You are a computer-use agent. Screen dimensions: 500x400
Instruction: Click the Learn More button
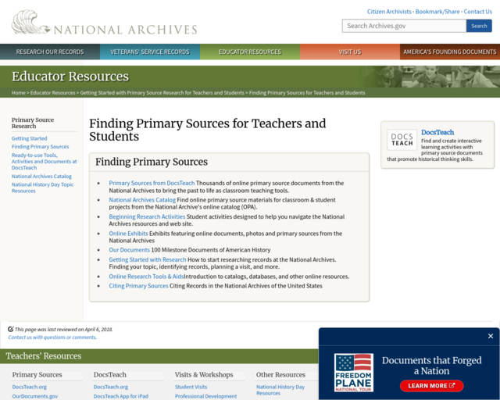click(431, 386)
